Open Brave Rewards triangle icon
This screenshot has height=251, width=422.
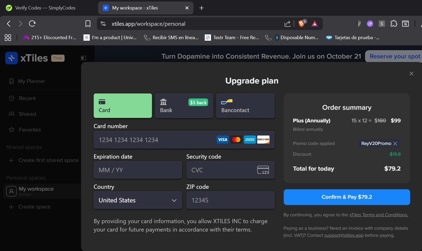coord(315,24)
